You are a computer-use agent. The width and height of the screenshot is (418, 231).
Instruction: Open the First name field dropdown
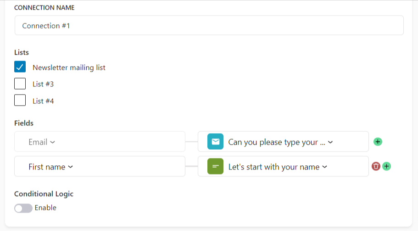(x=100, y=166)
